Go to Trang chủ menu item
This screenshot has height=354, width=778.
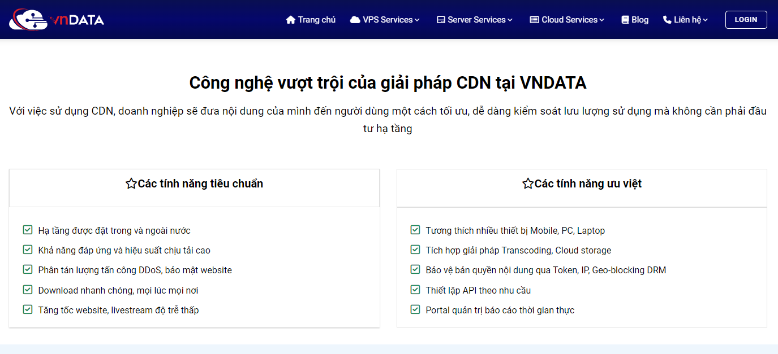[311, 20]
